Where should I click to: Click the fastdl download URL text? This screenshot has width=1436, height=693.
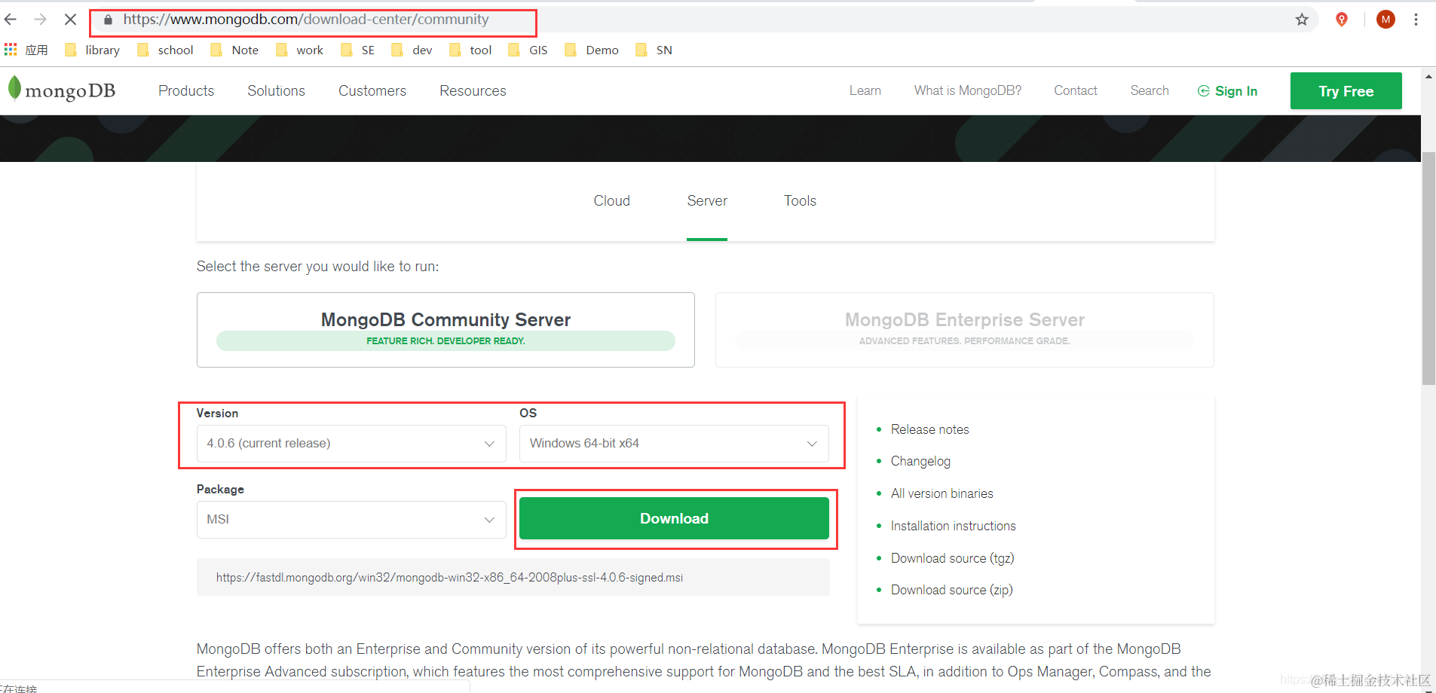(x=449, y=578)
